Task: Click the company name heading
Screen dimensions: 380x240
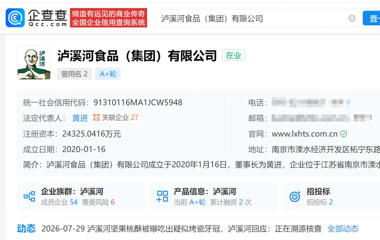Action: point(137,56)
